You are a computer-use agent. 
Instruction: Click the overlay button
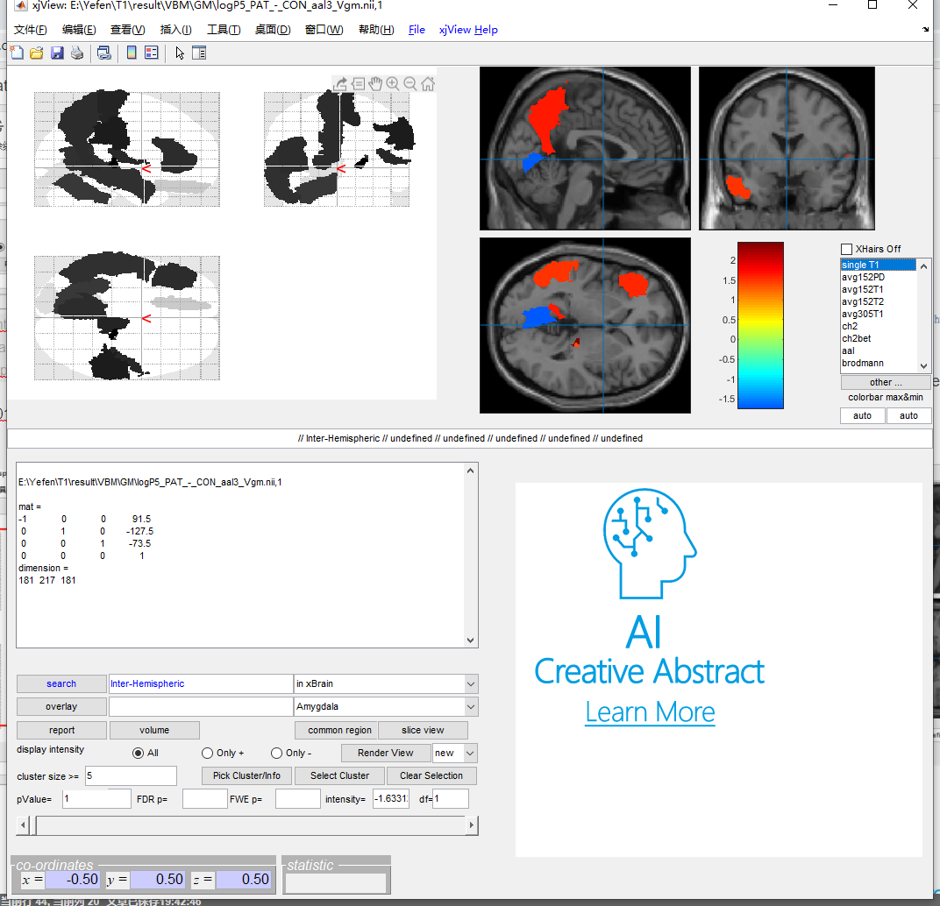tap(61, 706)
